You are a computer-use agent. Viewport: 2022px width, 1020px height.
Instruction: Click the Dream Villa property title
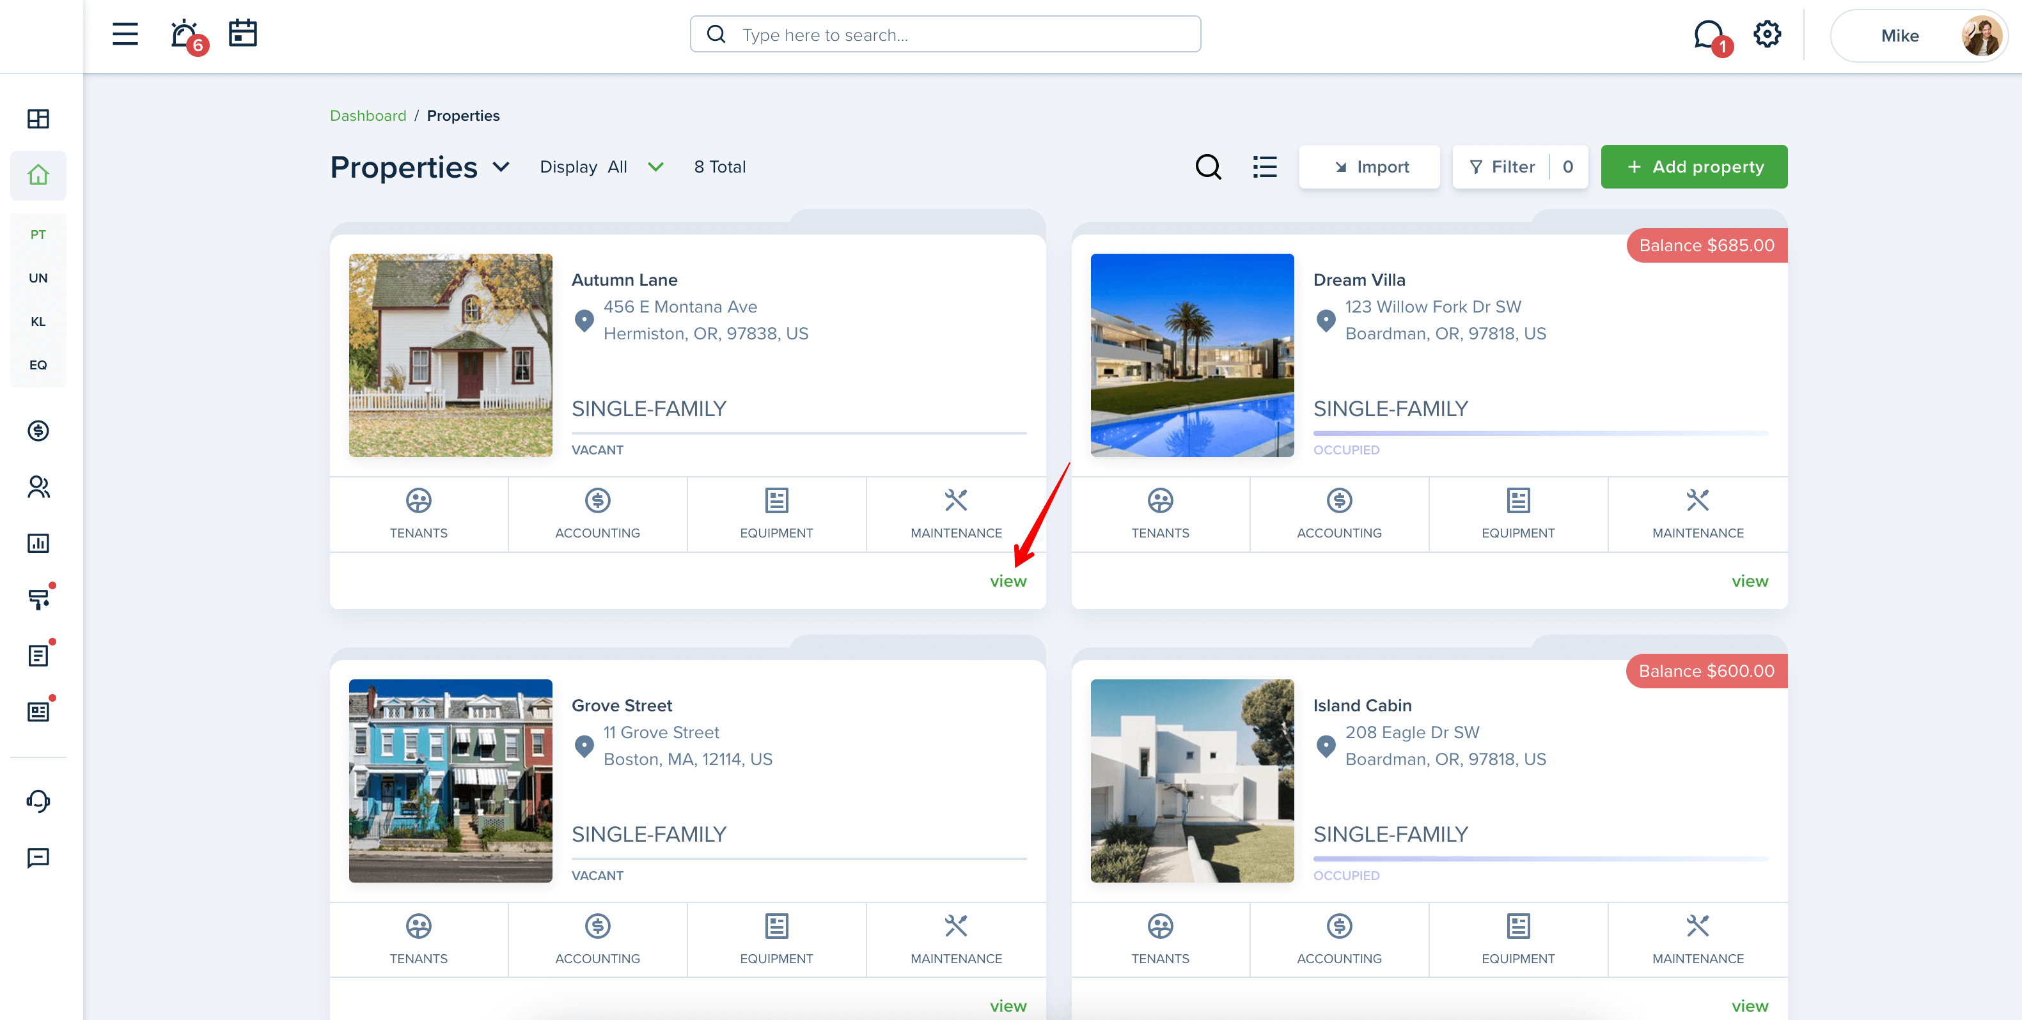click(1359, 279)
